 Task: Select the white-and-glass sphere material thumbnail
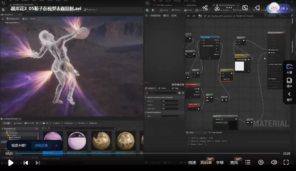77,141
